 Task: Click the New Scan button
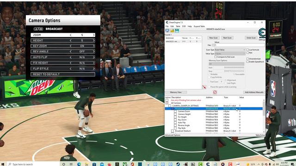coord(214,38)
